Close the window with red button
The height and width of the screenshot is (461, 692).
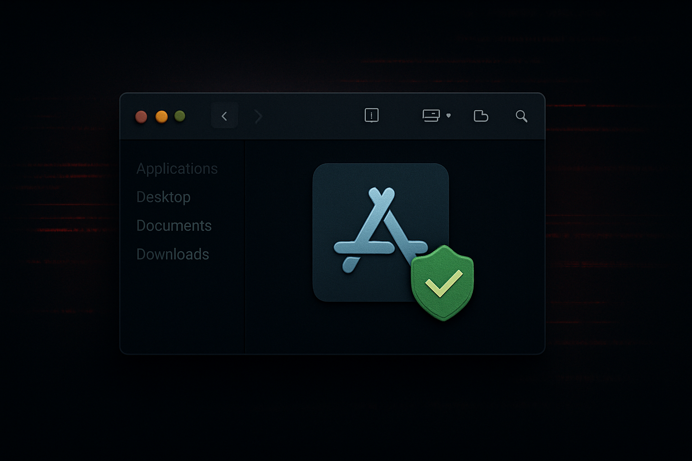[141, 117]
